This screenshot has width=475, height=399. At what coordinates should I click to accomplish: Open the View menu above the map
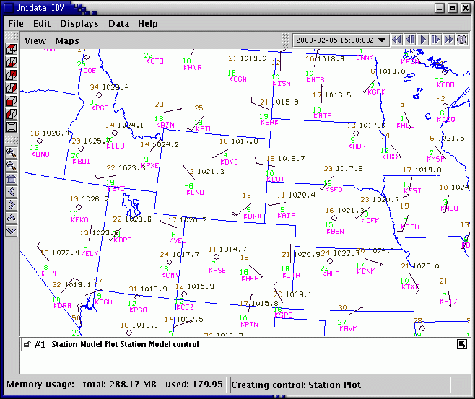(x=35, y=41)
